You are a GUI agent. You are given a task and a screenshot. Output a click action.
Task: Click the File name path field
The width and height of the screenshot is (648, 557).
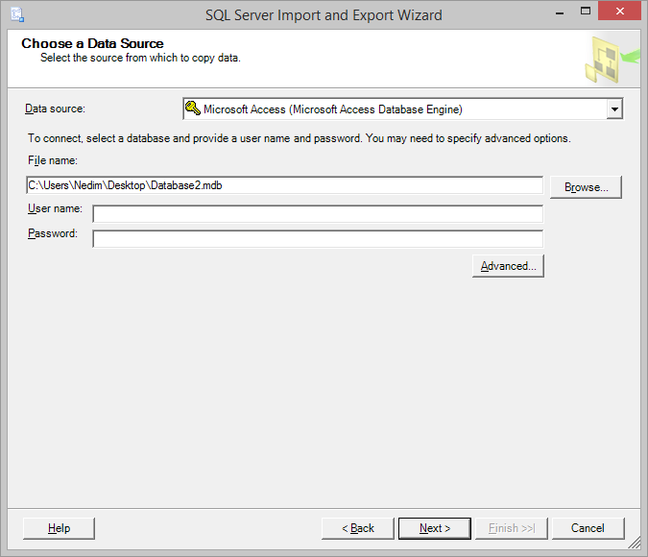284,185
